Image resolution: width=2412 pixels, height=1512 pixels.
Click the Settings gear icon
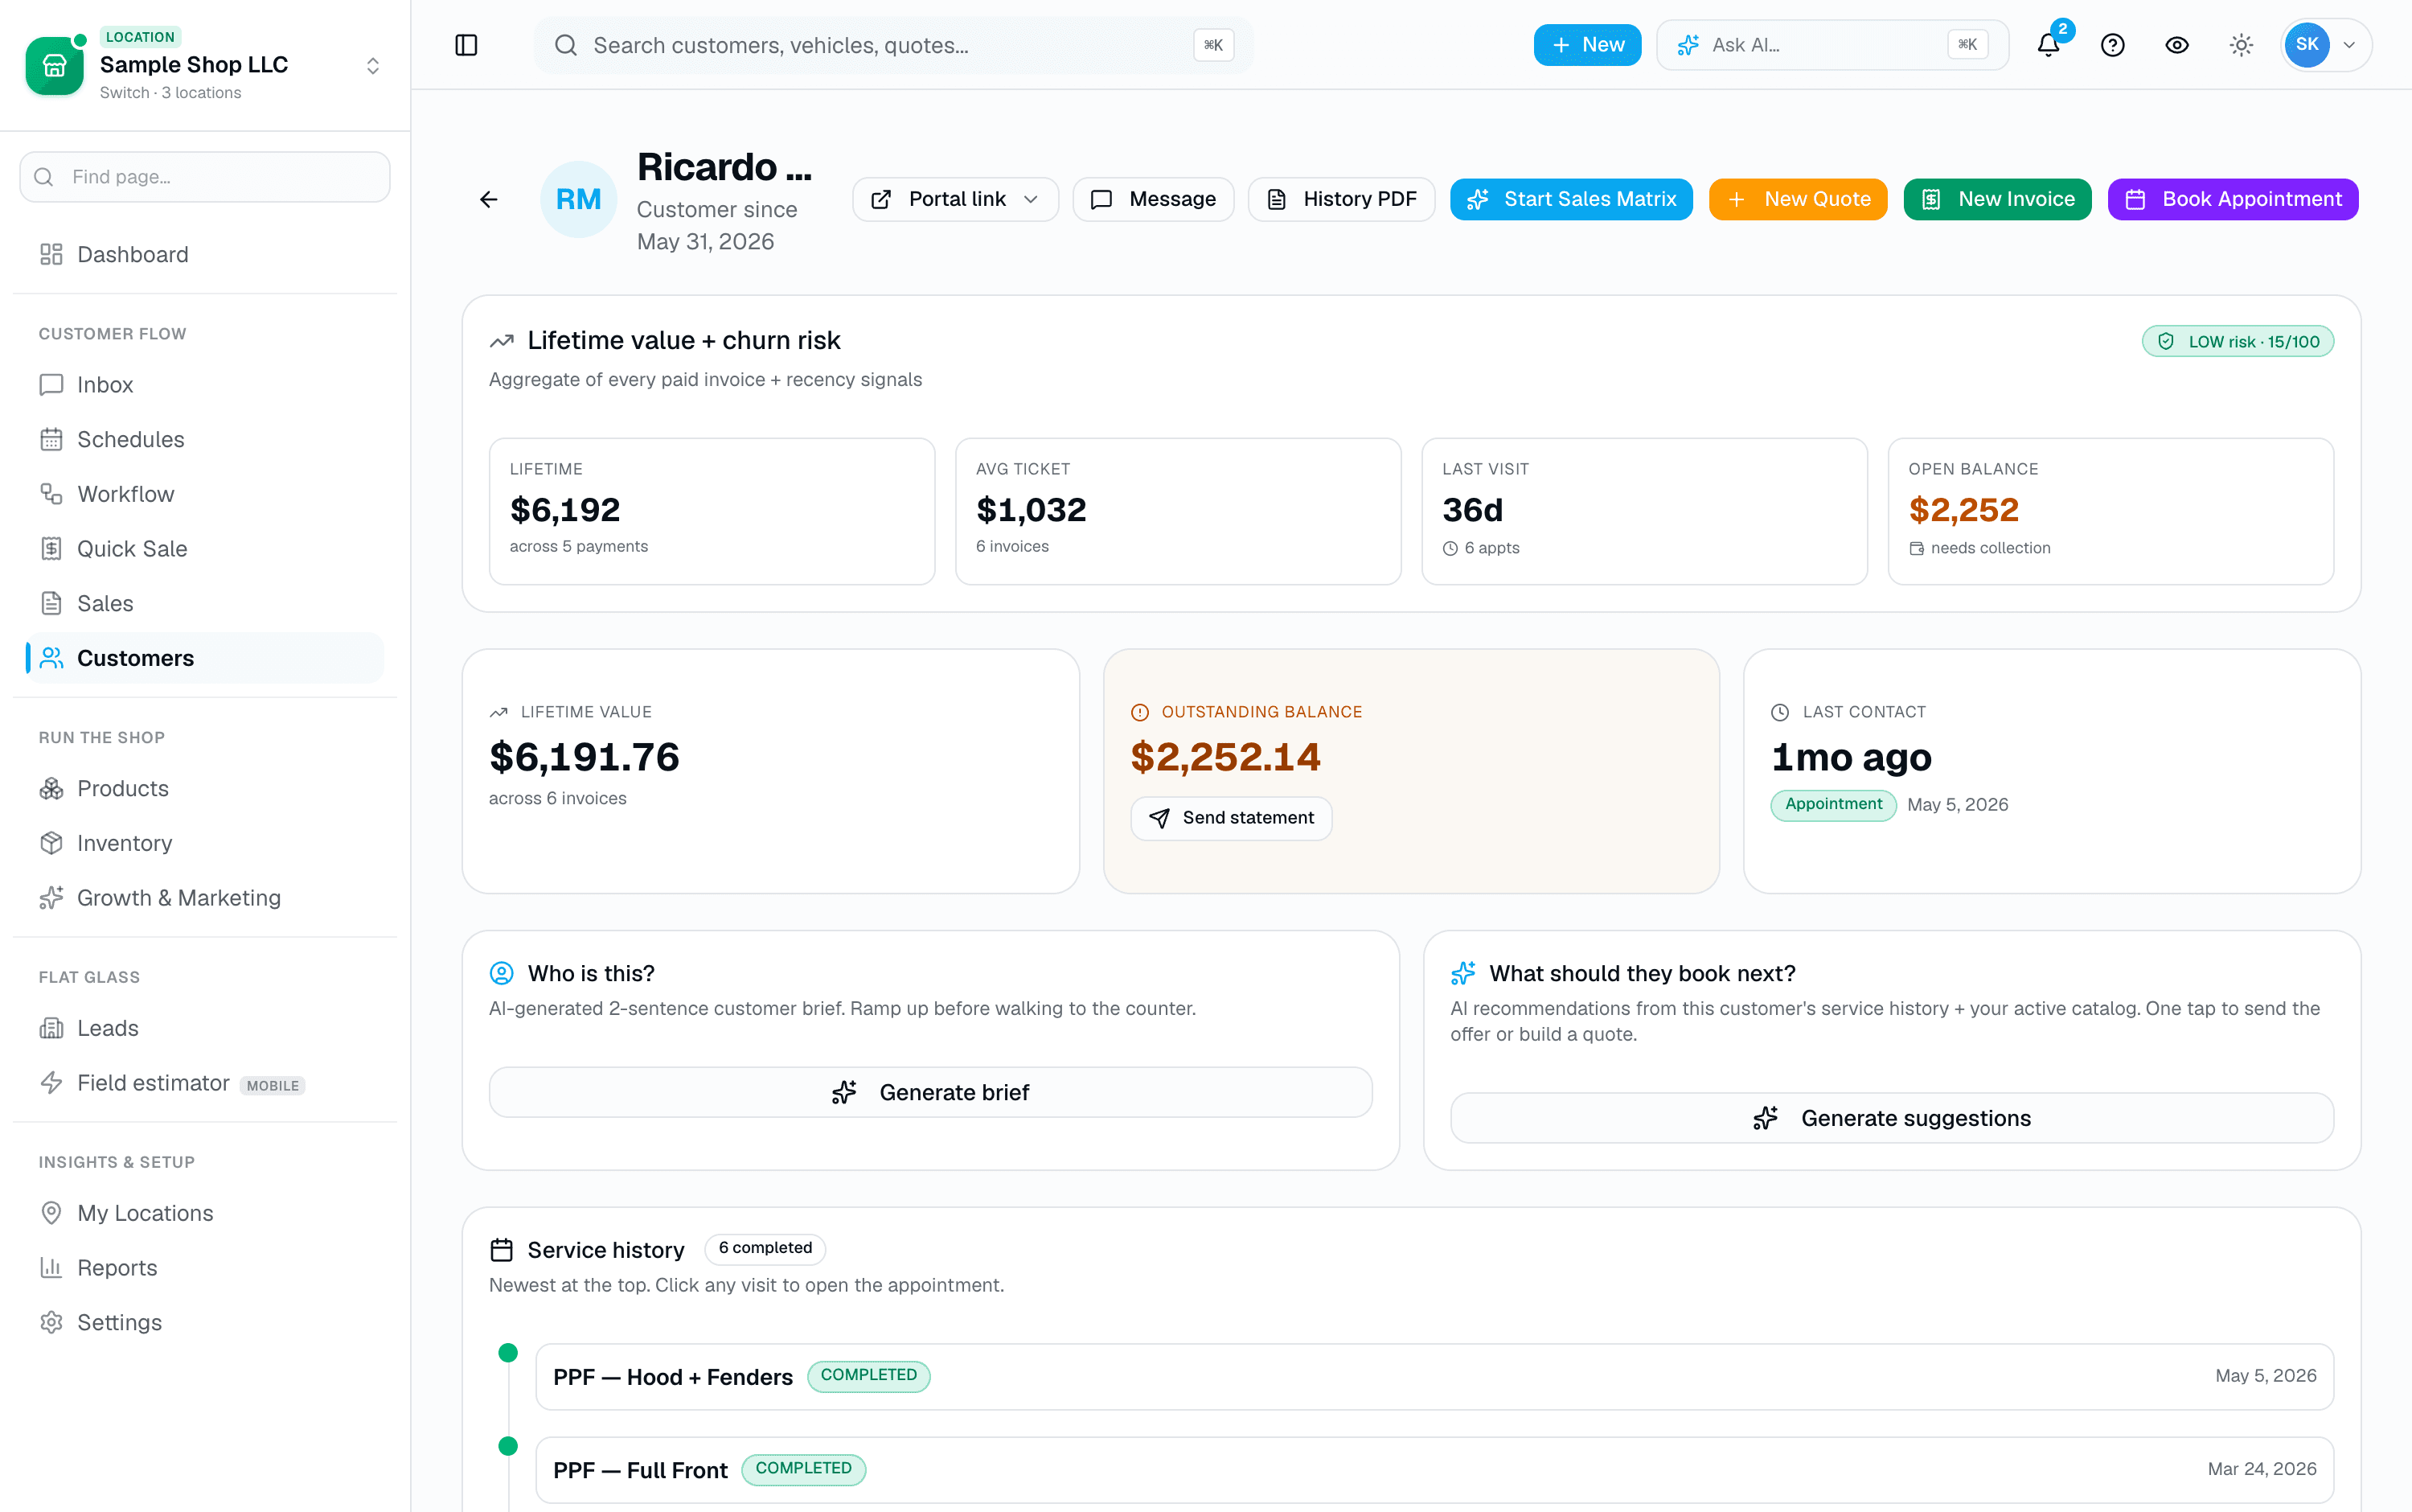tap(51, 1323)
